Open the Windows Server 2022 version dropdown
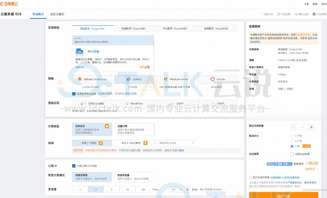This screenshot has height=198, width=327. point(176,87)
